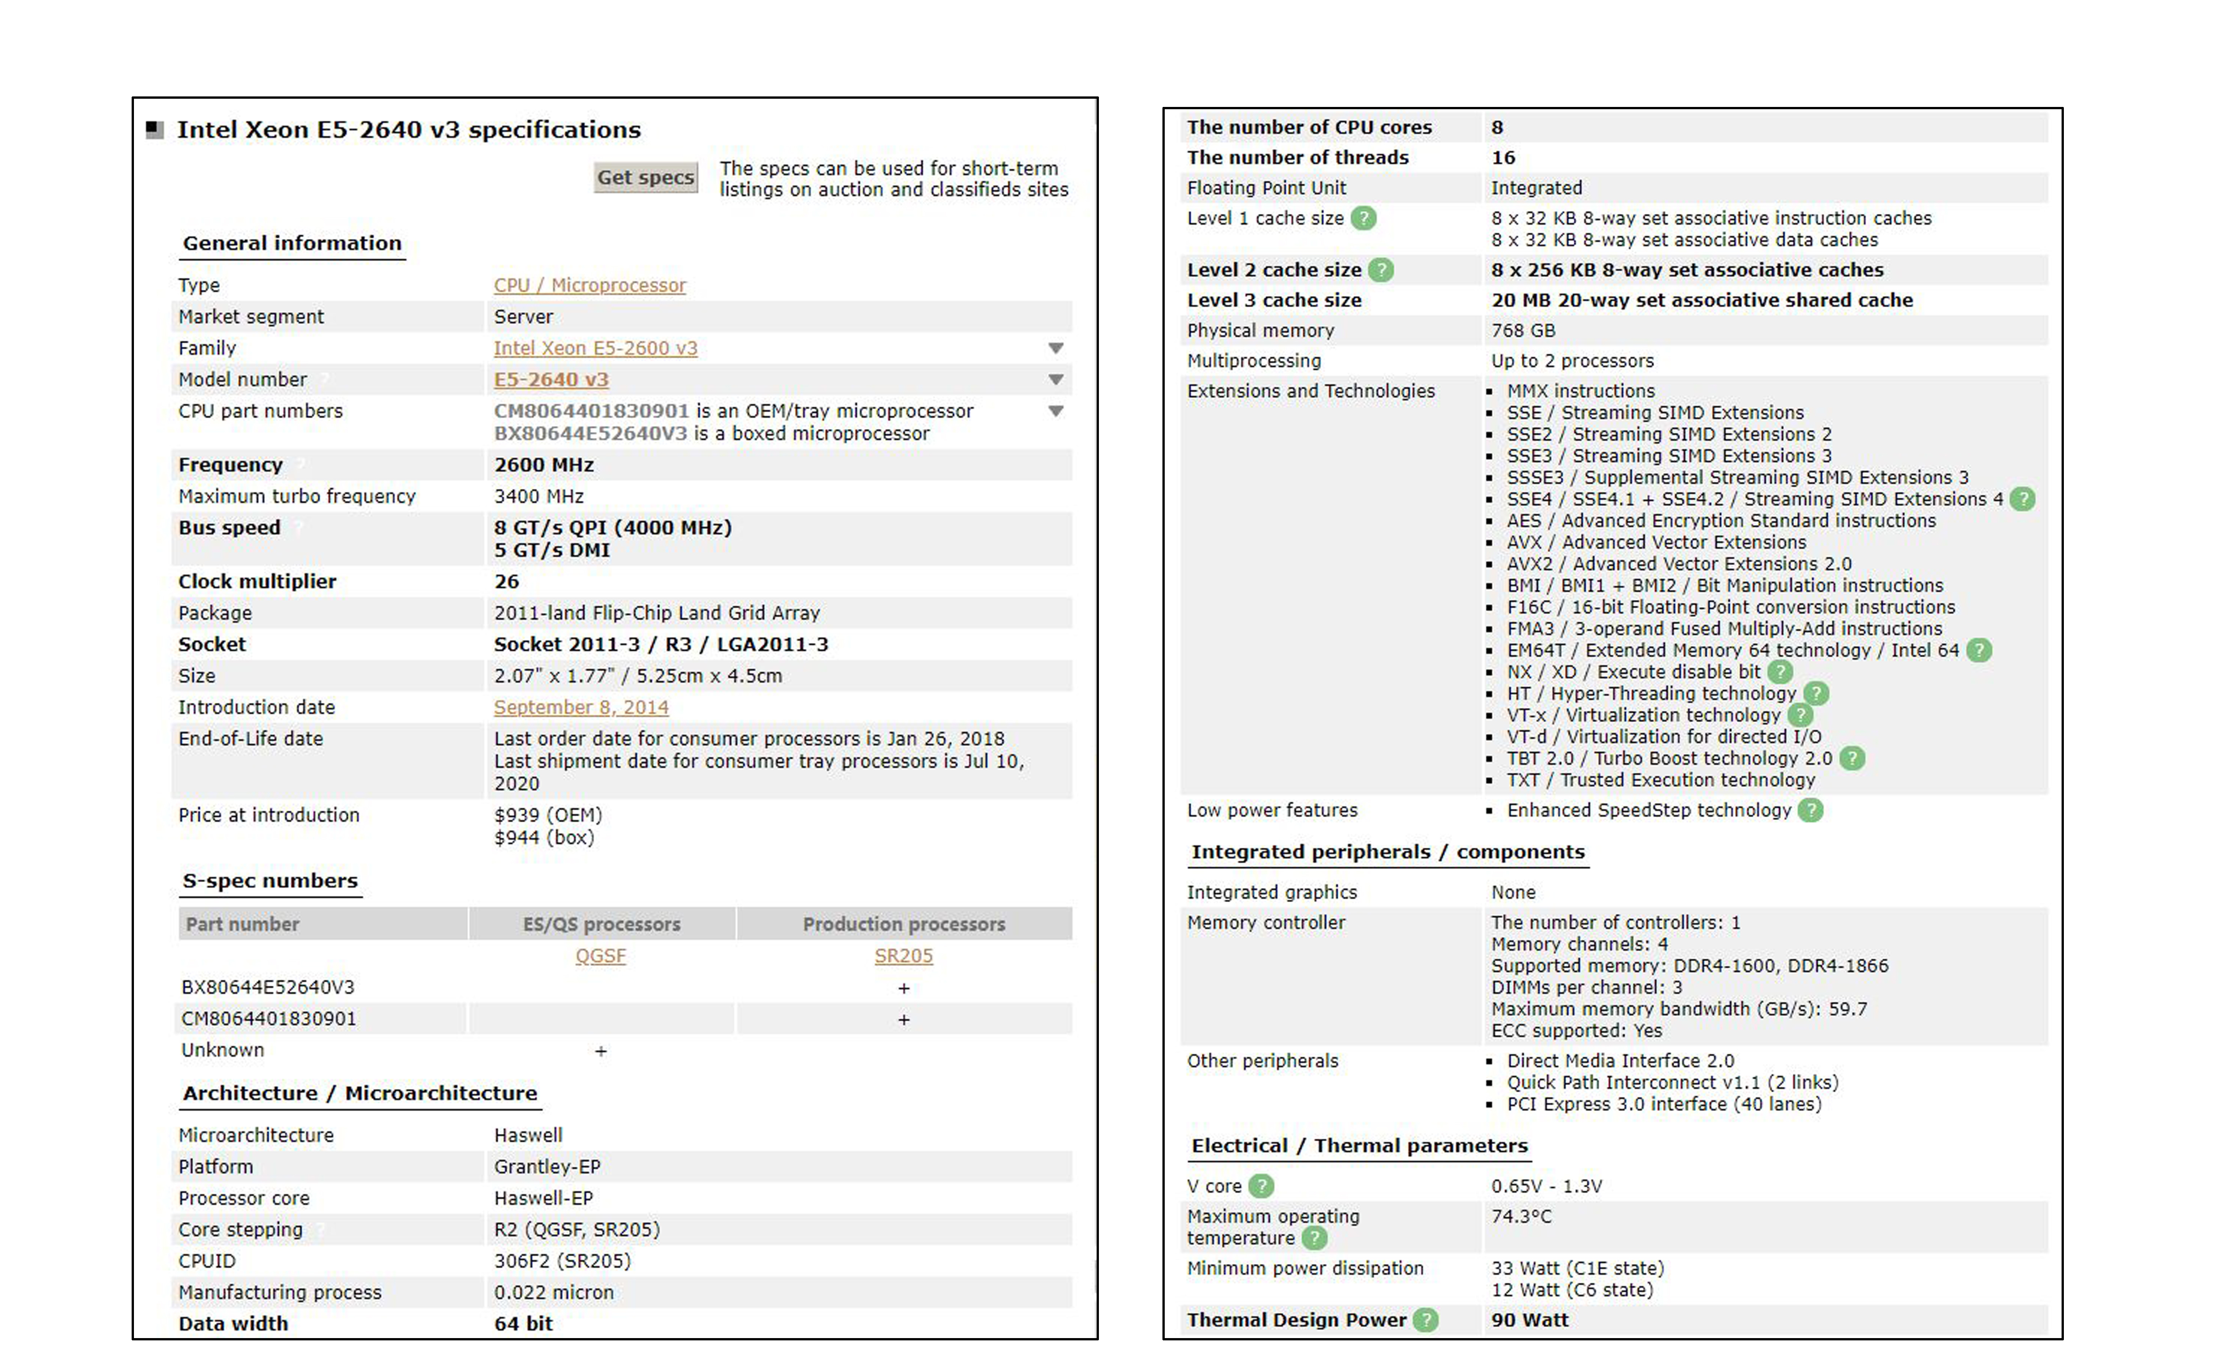Click the General information section heading
Screen dimensions: 2217x1371
tap(292, 244)
